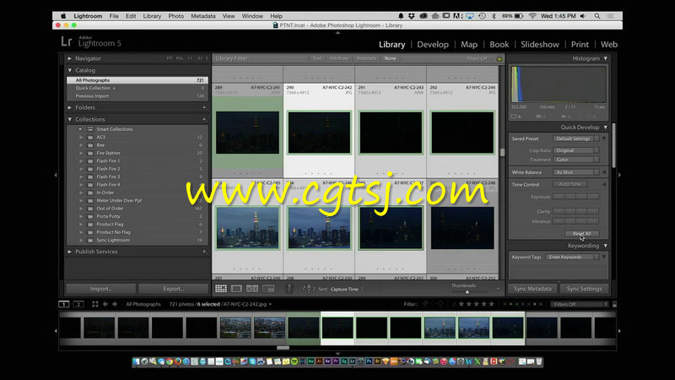The image size is (675, 380).
Task: Click main window display button 1
Action: [64, 304]
